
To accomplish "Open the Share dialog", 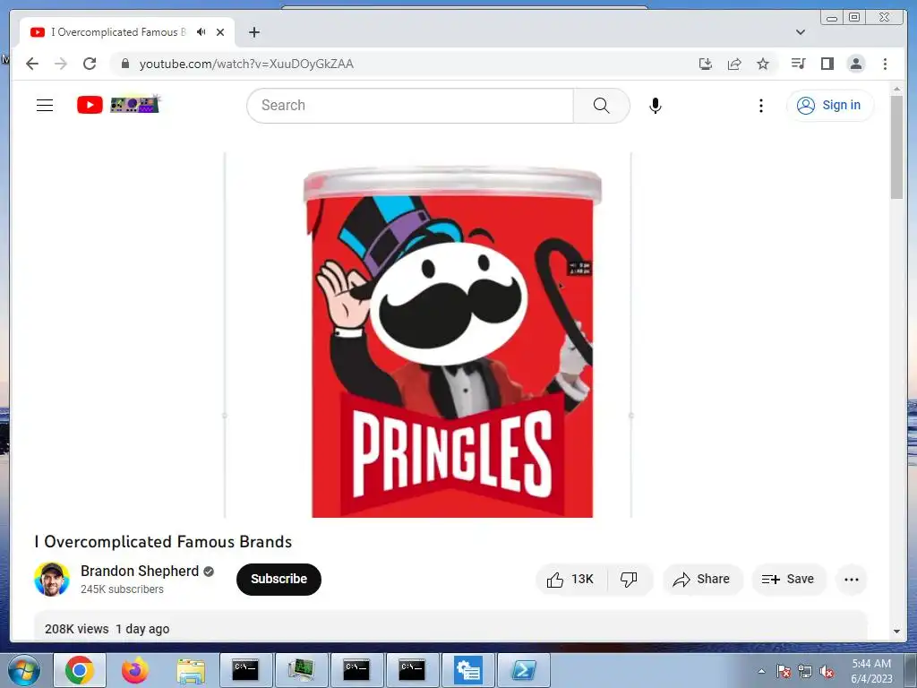I will pyautogui.click(x=702, y=580).
